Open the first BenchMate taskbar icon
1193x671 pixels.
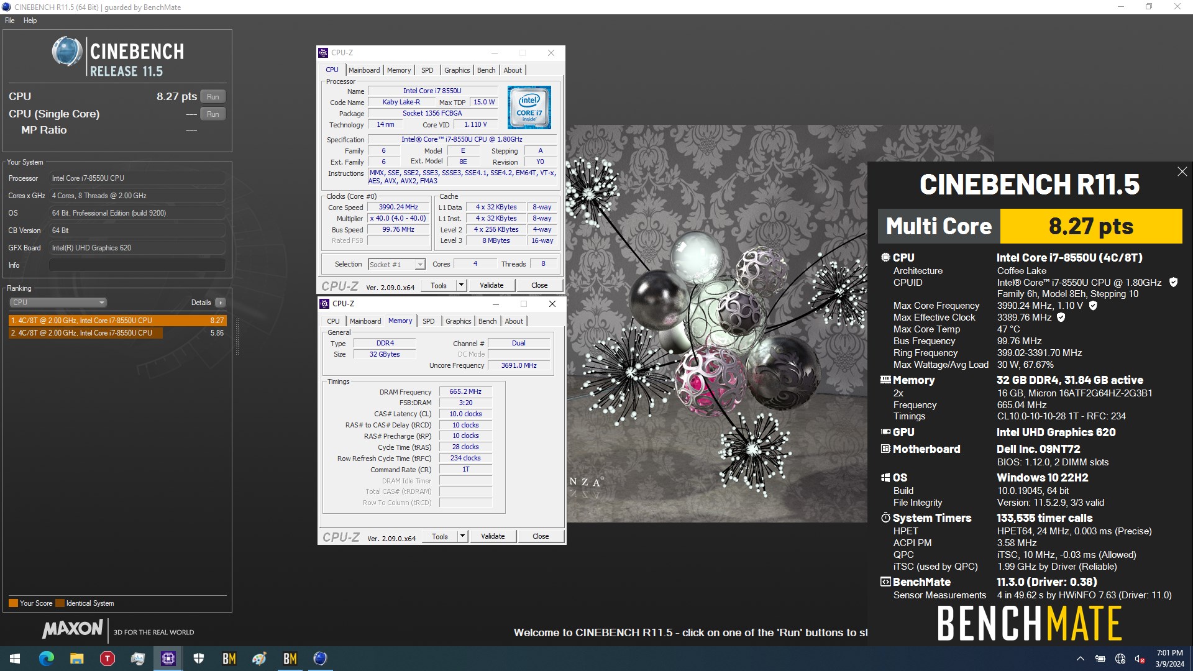pyautogui.click(x=229, y=659)
